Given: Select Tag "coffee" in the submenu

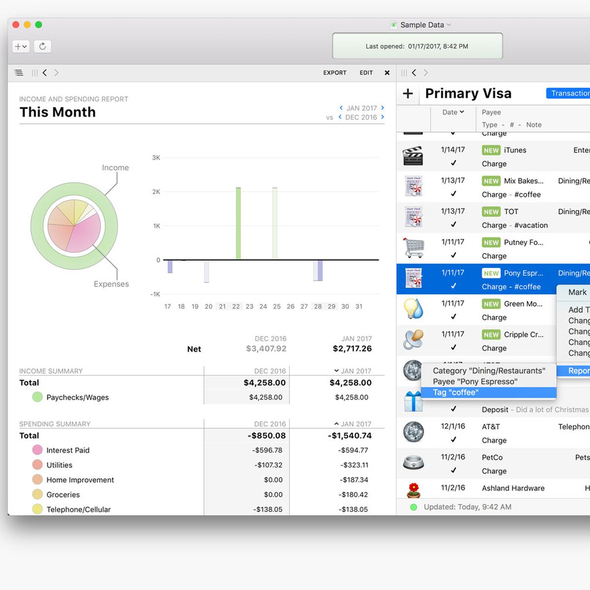Looking at the screenshot, I should click(x=455, y=392).
